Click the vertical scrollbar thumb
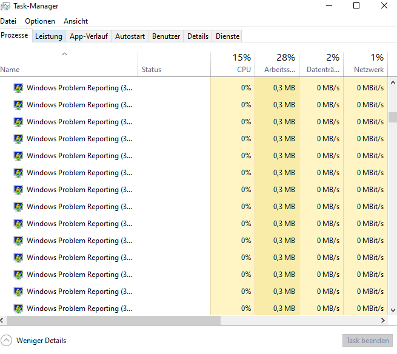Viewport: 397px width, 354px height. tap(393, 117)
